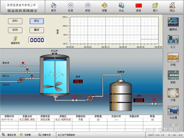Click the 原料乙 inlet pump icon

[21, 80]
